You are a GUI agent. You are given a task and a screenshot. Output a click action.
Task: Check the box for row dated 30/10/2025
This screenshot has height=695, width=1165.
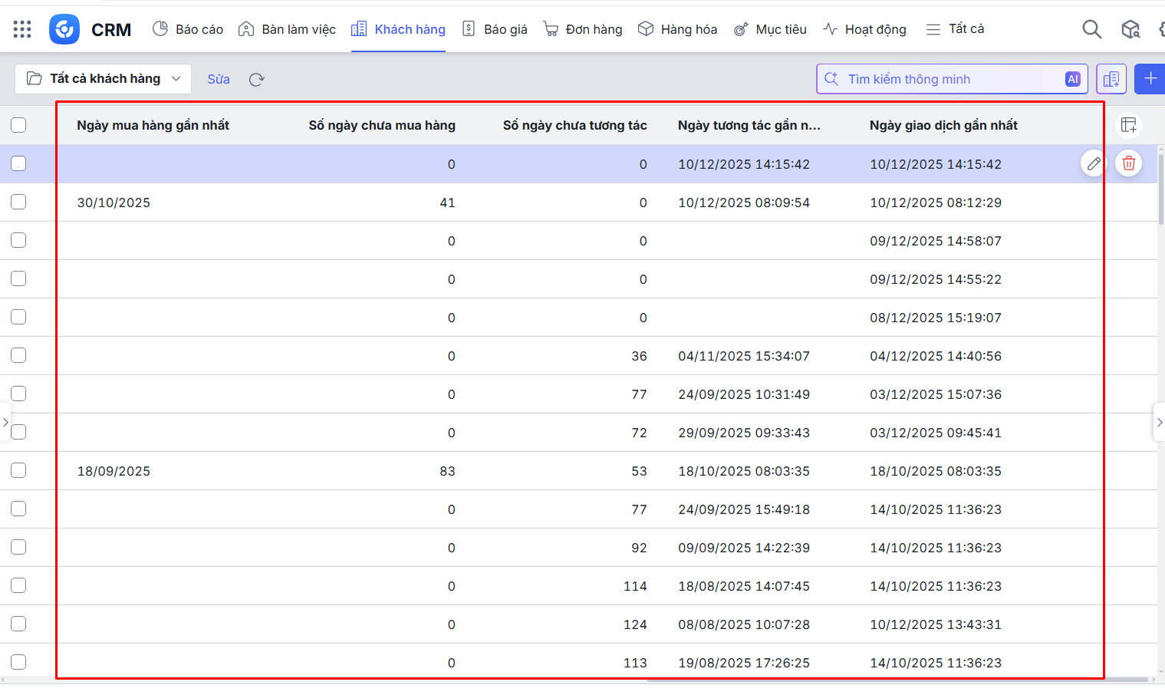(x=18, y=202)
